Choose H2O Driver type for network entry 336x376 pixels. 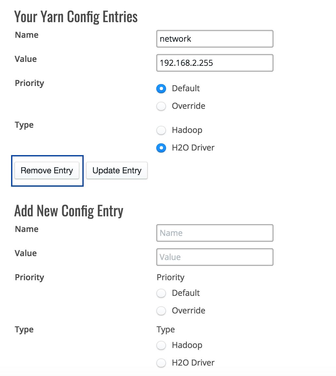point(161,148)
